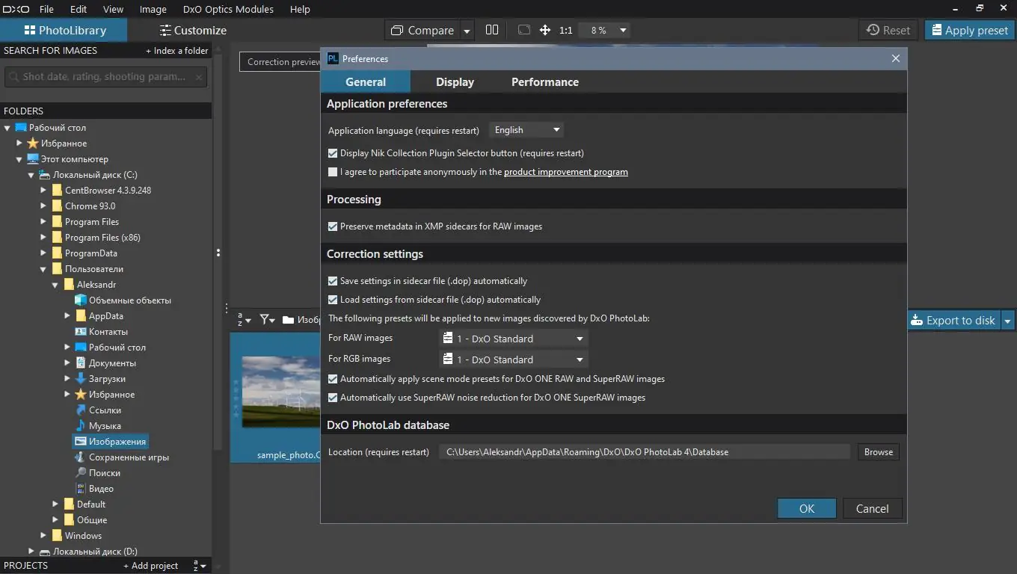Enable product improvement program participation checkbox
1017x574 pixels.
point(333,172)
